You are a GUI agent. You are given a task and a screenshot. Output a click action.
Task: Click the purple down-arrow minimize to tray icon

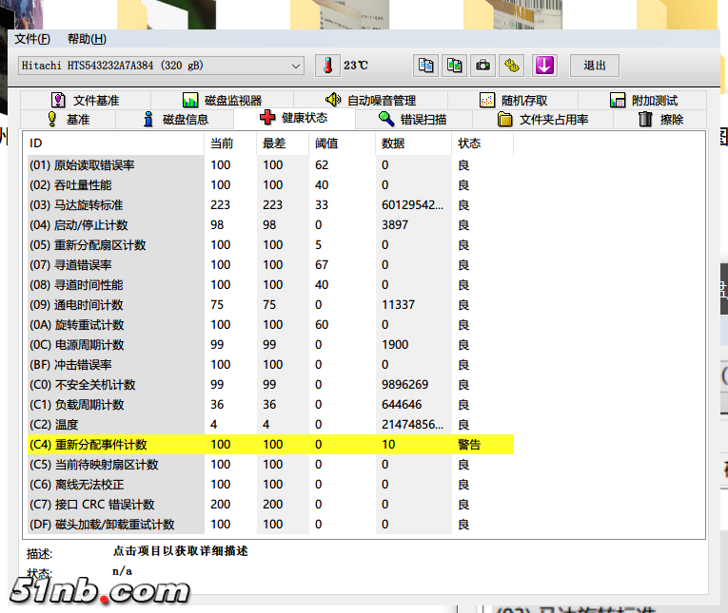[544, 66]
